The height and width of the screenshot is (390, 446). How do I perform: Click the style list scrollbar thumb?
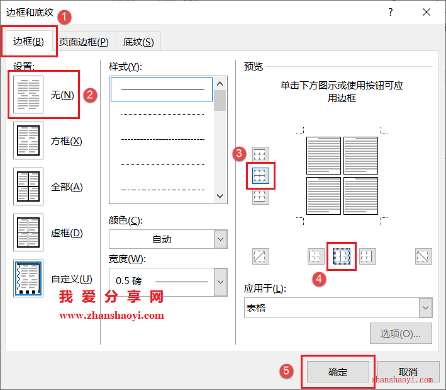pos(220,100)
